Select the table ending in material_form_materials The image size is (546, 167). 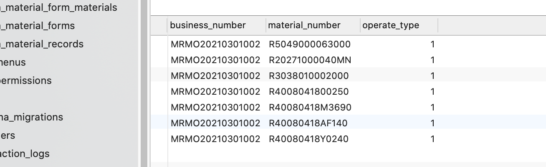(x=58, y=7)
